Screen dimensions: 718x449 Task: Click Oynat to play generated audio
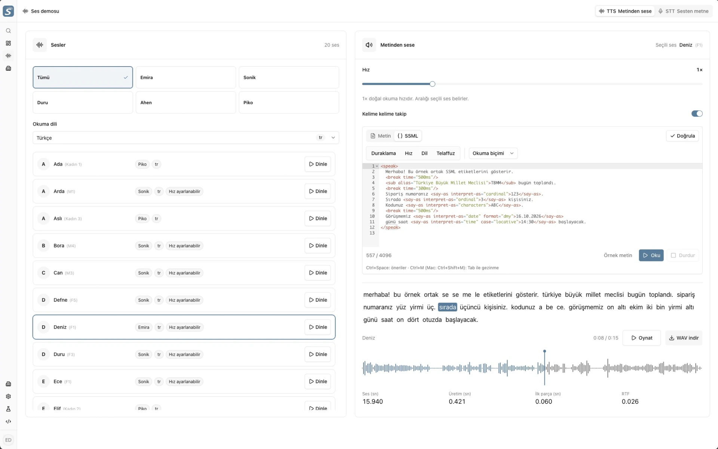[642, 338]
